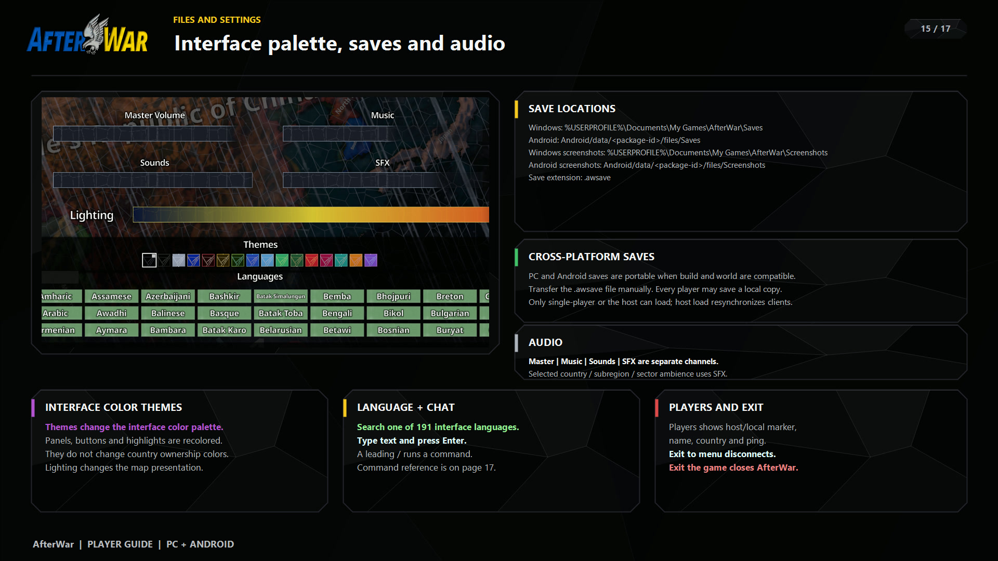The image size is (998, 561).
Task: Choose Aymara in the language grid
Action: pos(112,330)
